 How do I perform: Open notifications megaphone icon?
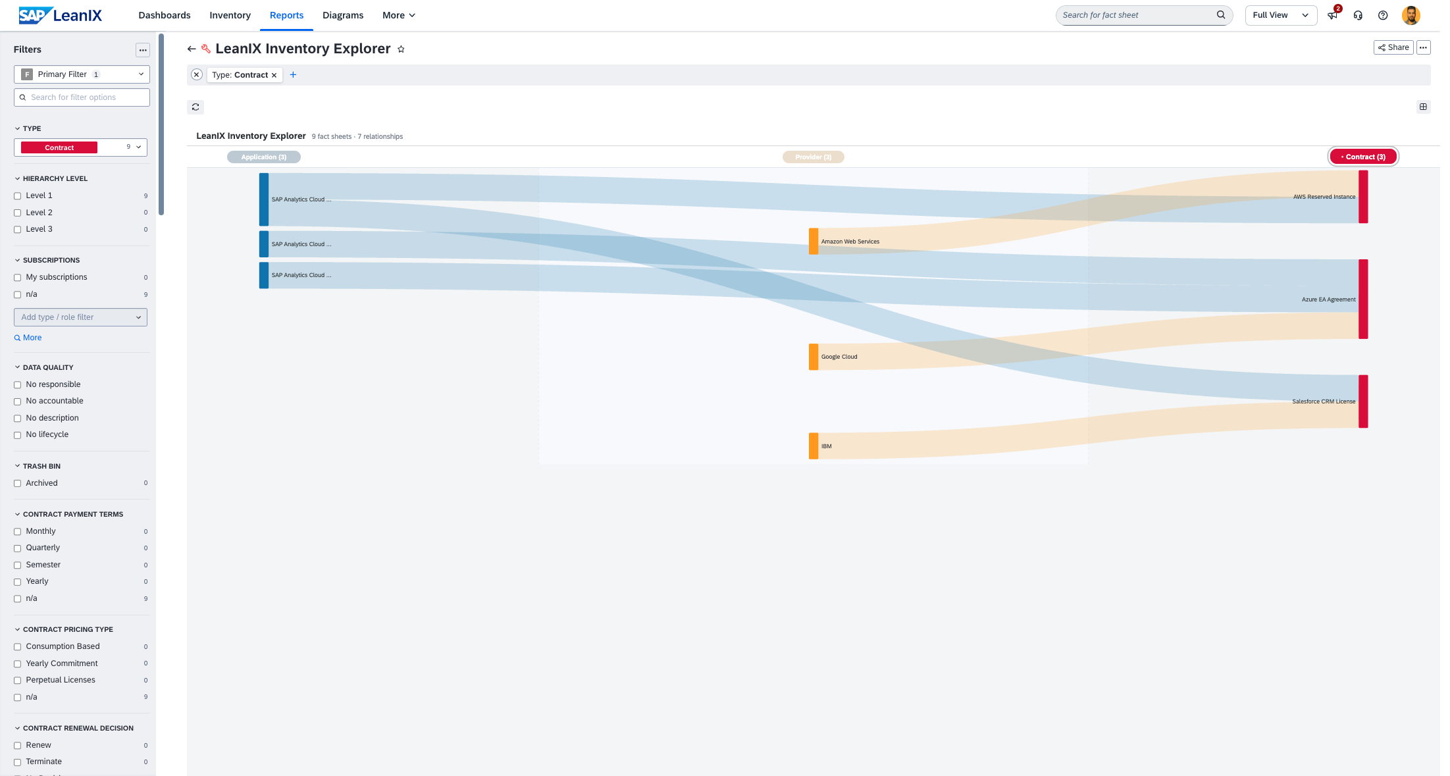[x=1332, y=15]
